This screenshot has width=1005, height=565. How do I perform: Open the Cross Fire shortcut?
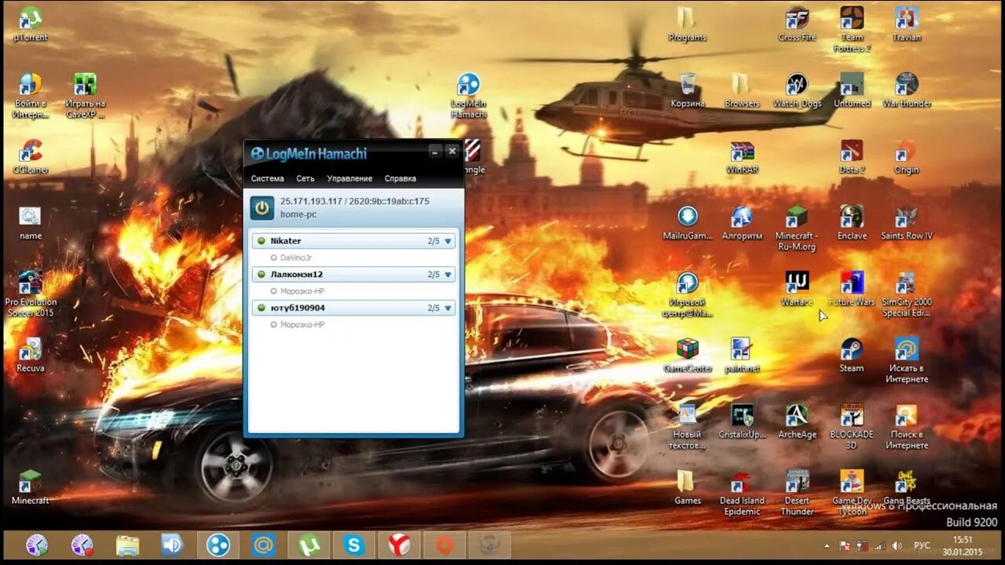[x=797, y=24]
